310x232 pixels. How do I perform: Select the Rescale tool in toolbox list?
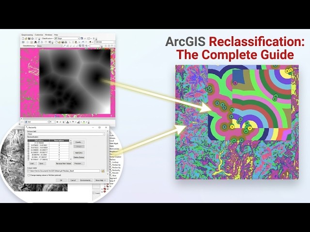[115, 173]
